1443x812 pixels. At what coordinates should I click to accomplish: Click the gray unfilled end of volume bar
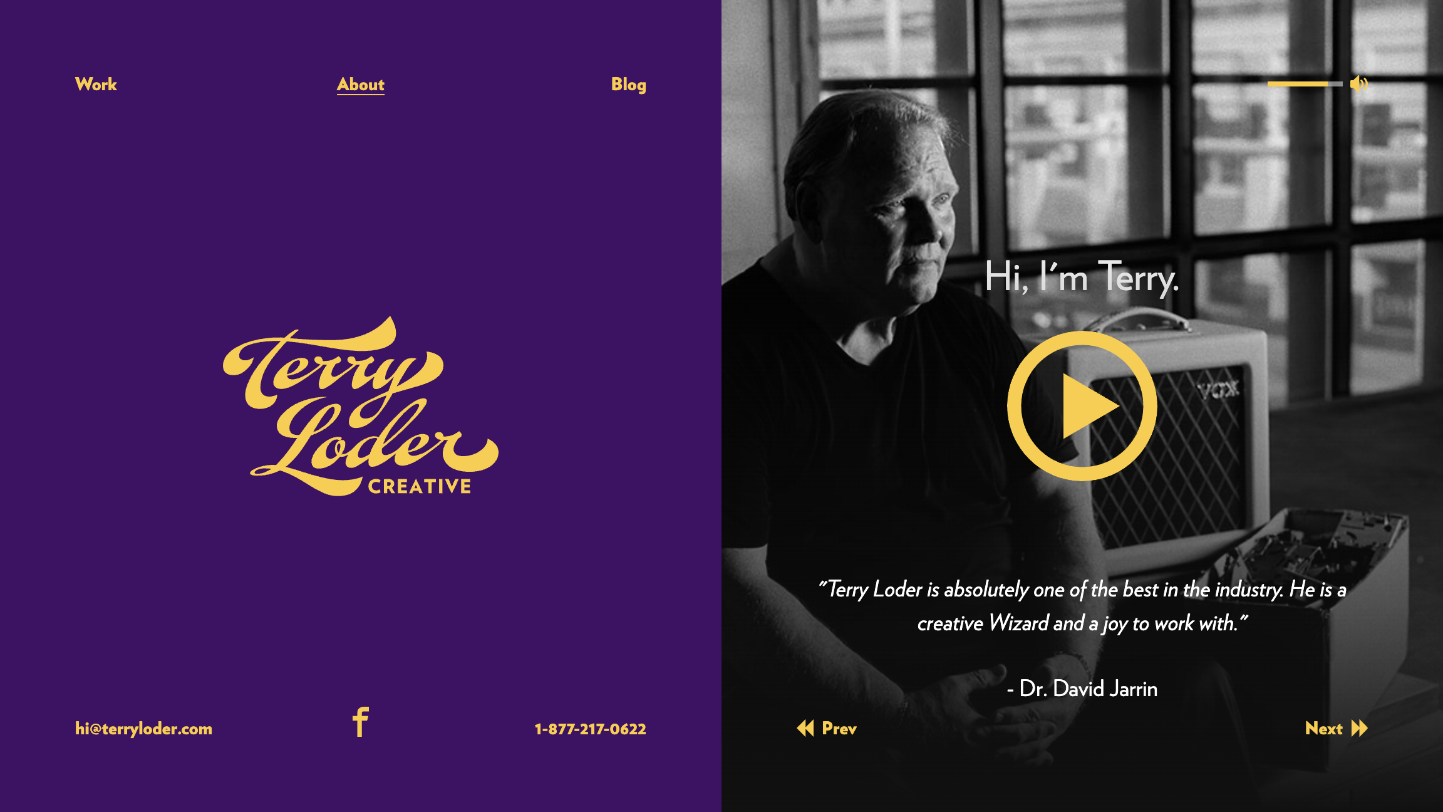point(1335,84)
